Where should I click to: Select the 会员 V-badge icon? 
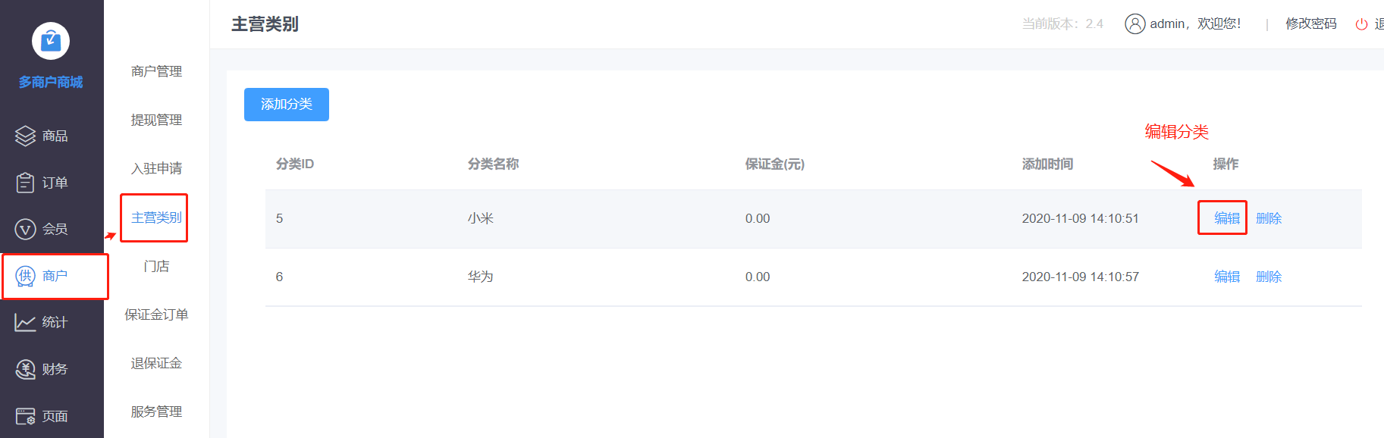coord(25,229)
